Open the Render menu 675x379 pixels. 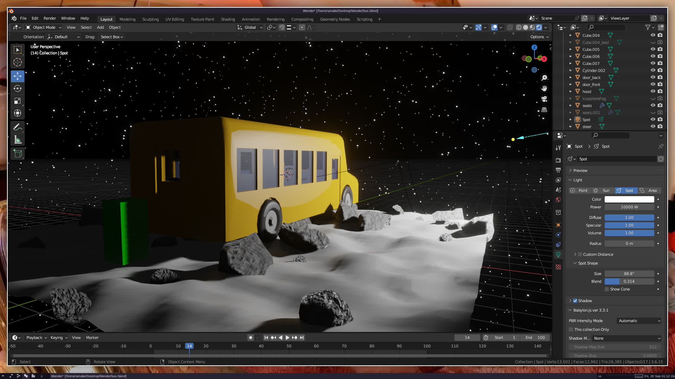pyautogui.click(x=50, y=18)
